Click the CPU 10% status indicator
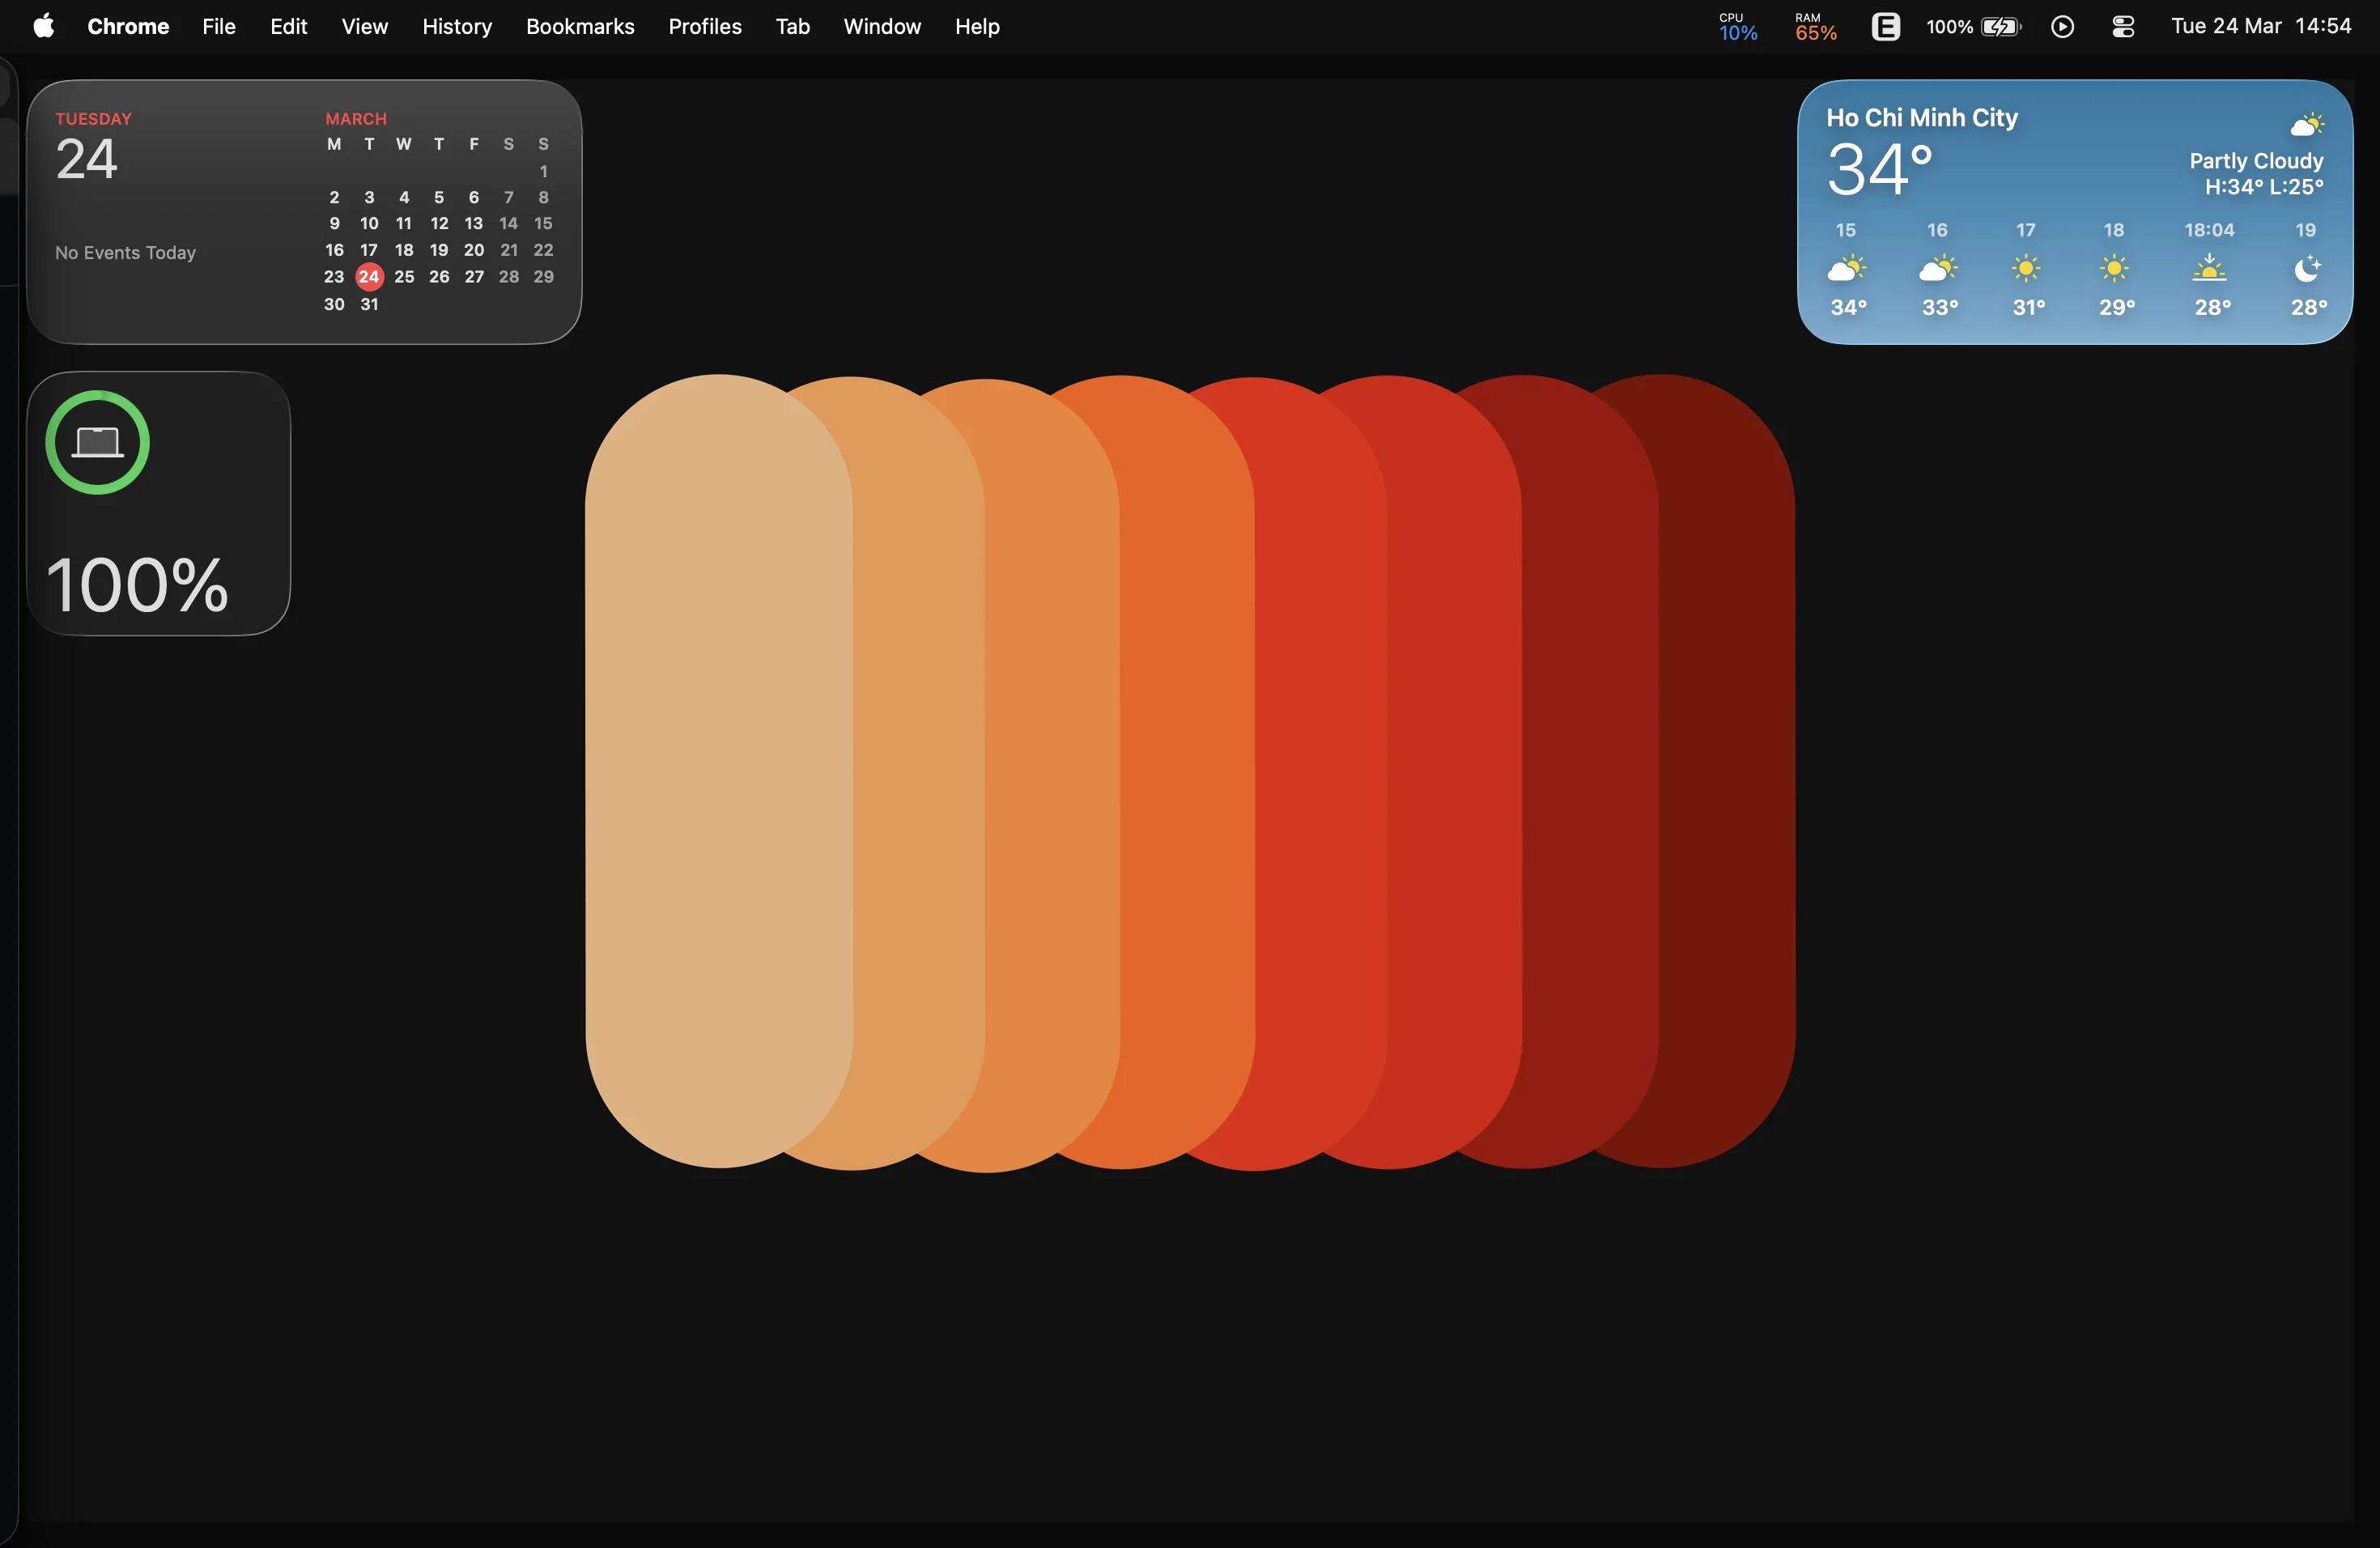 (1738, 27)
